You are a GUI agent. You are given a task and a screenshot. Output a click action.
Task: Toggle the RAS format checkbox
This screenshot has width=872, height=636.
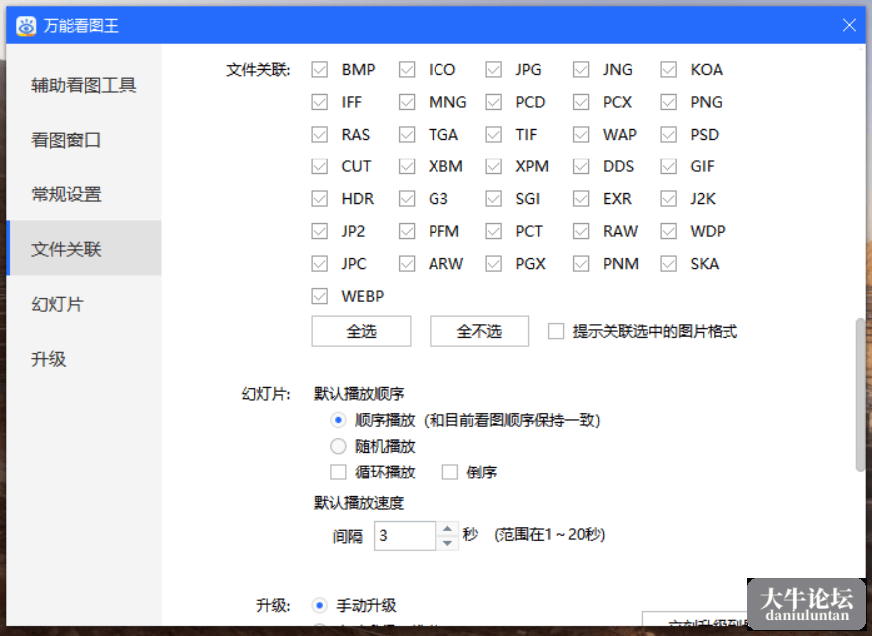tap(319, 135)
